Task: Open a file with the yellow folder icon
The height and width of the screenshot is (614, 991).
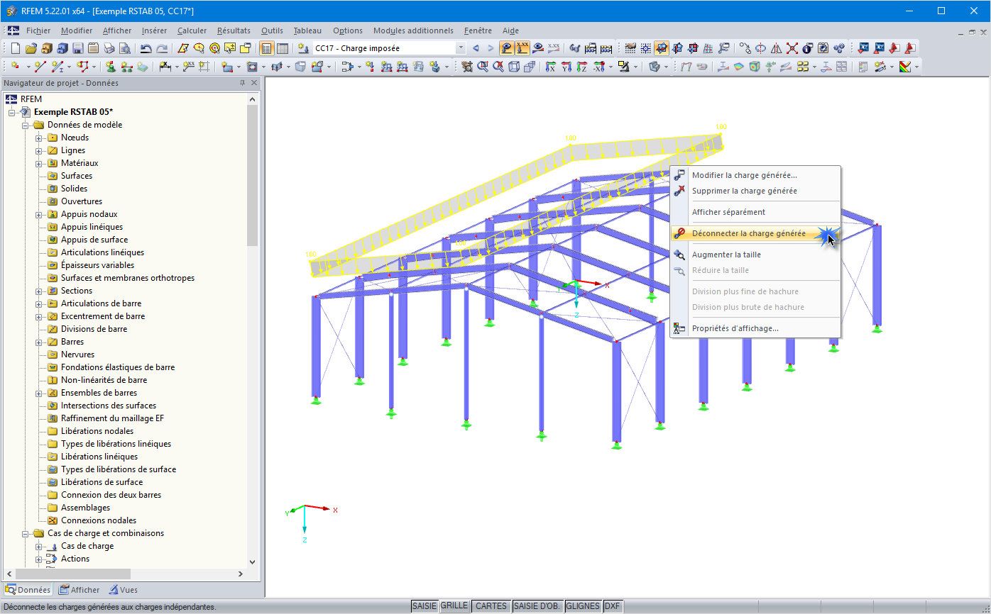Action: 31,48
